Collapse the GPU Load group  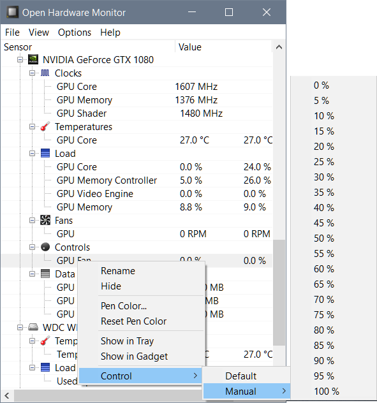coord(32,154)
